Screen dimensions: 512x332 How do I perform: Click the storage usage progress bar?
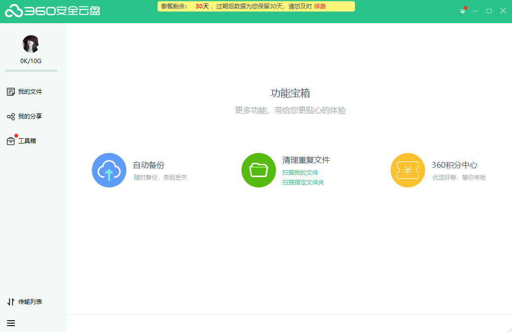31,71
